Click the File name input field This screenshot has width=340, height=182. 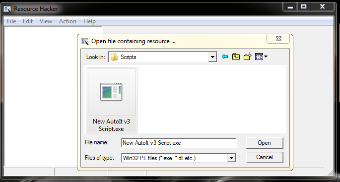click(x=179, y=143)
